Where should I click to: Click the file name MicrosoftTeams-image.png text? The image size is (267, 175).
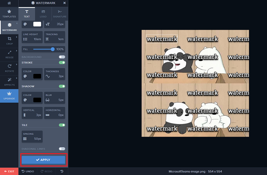pos(187,172)
